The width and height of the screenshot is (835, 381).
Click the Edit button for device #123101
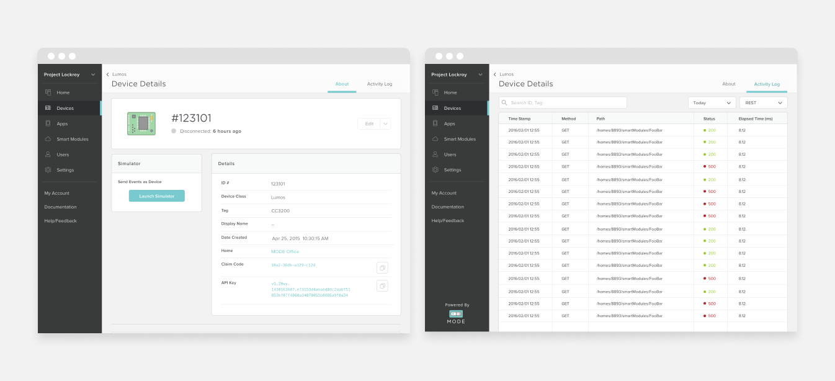369,123
